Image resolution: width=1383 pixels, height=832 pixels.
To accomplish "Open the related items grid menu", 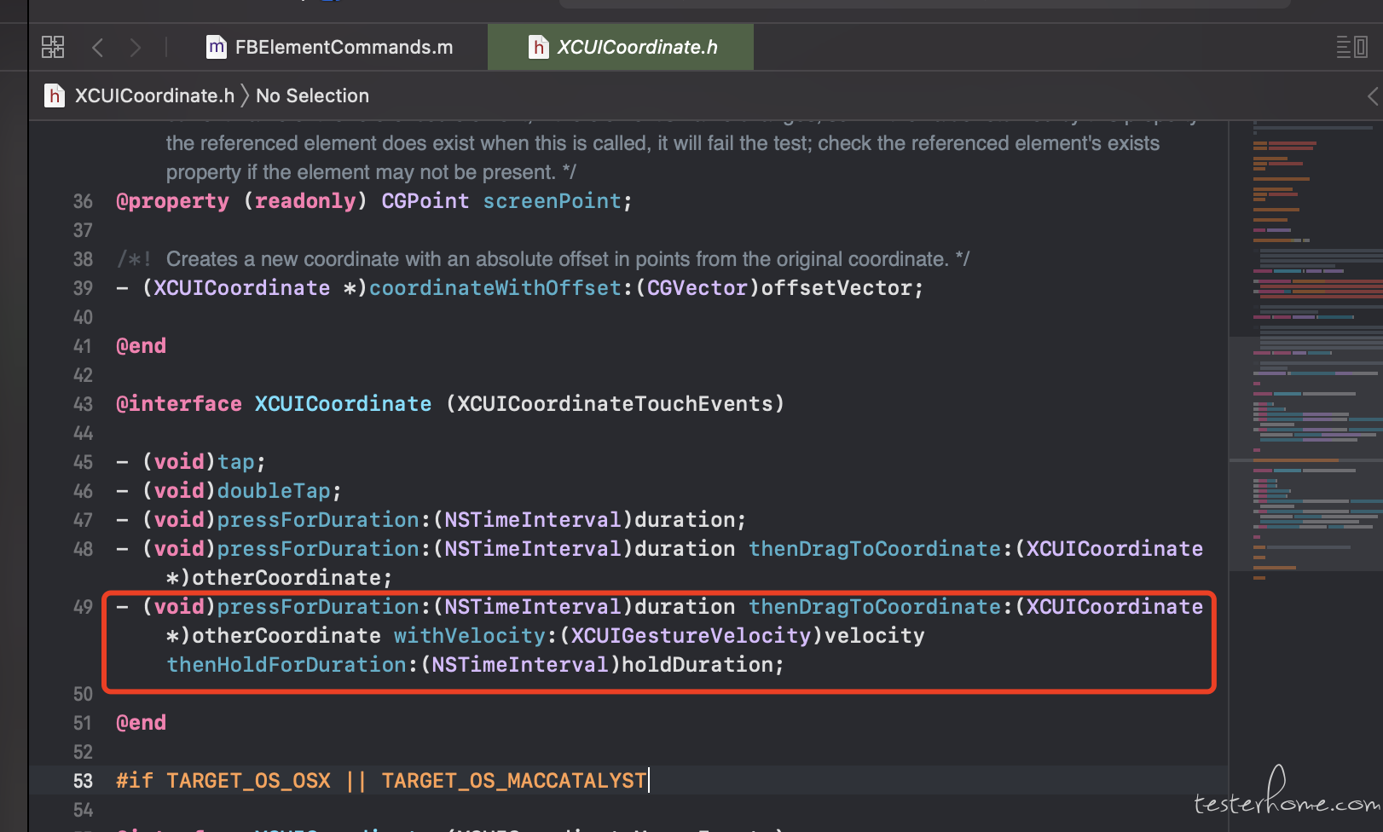I will click(53, 47).
